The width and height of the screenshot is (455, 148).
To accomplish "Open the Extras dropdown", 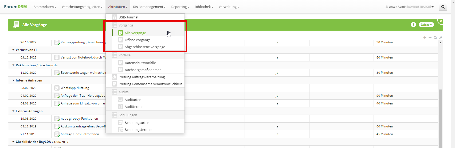I will (426, 25).
